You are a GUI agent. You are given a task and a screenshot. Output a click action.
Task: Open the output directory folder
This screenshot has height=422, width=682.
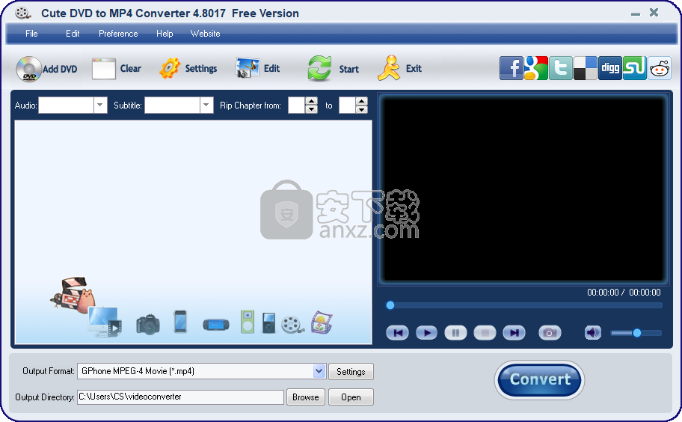point(351,397)
